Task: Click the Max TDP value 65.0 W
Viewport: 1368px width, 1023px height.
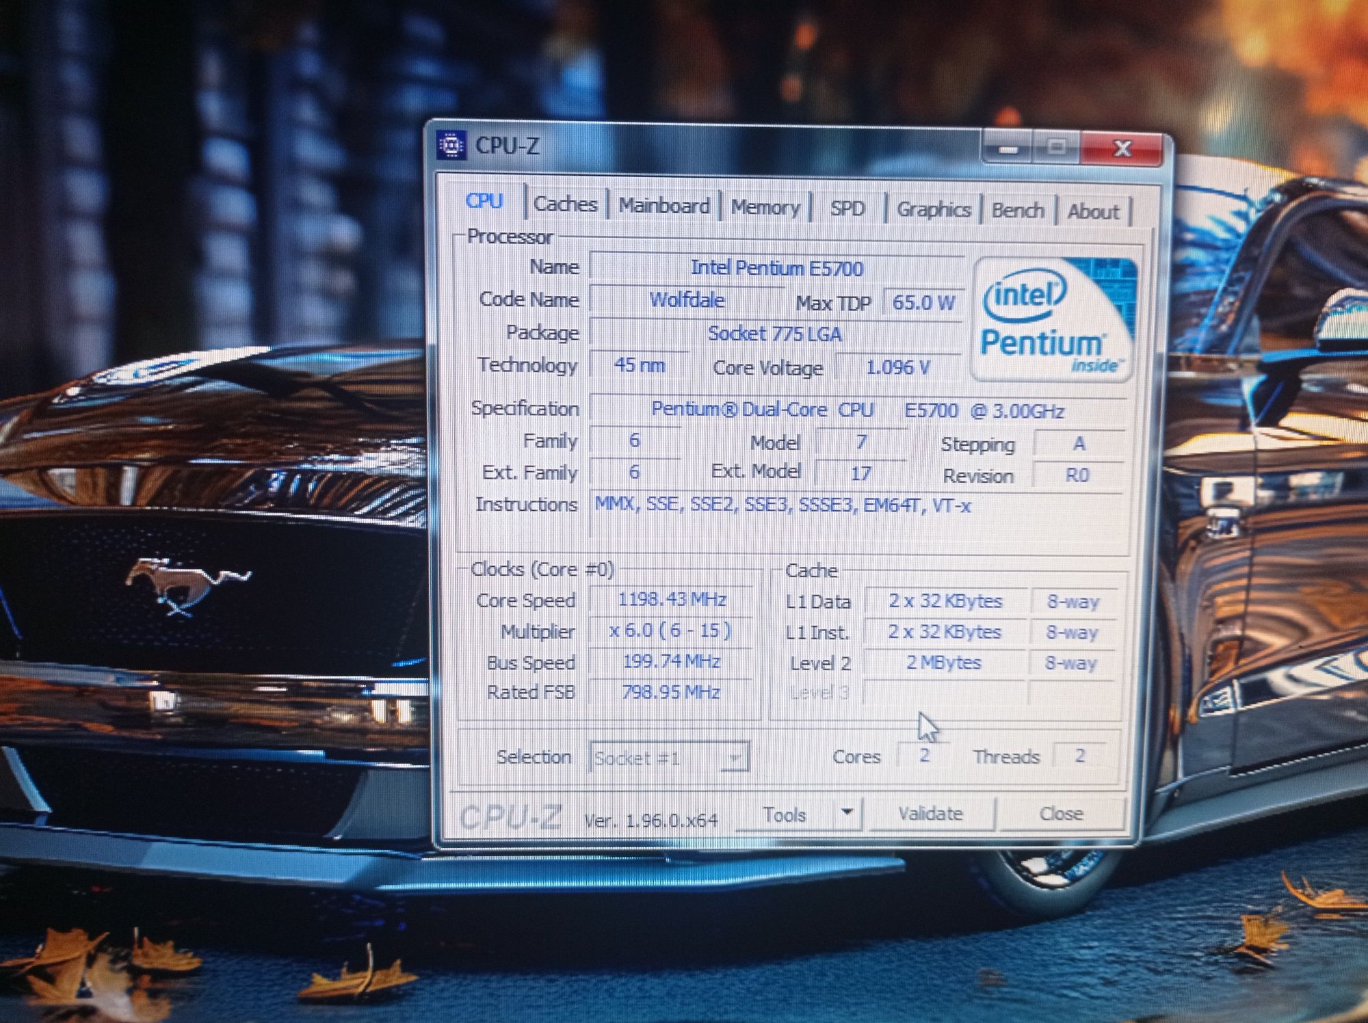Action: point(923,302)
